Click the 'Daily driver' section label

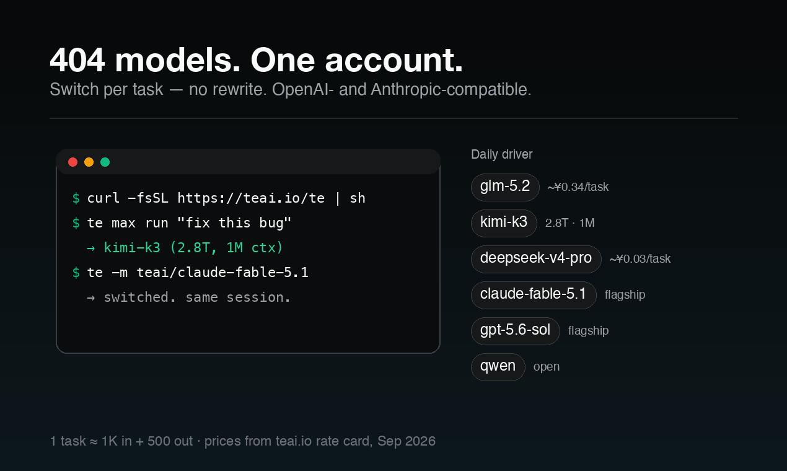[502, 154]
